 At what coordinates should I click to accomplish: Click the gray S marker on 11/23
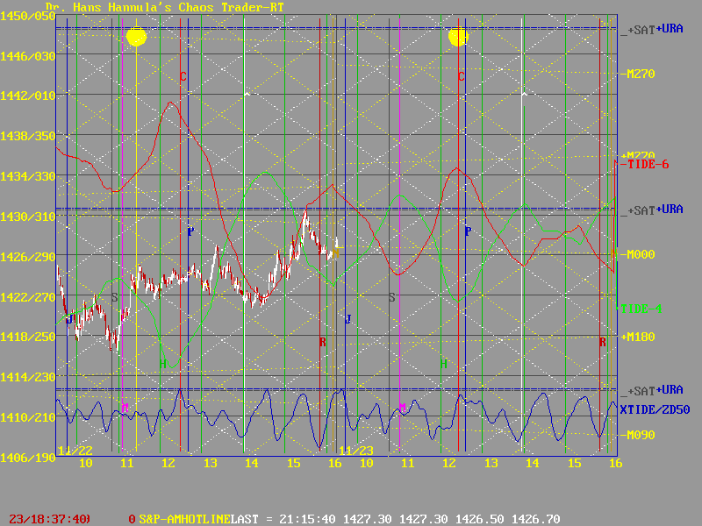[391, 297]
